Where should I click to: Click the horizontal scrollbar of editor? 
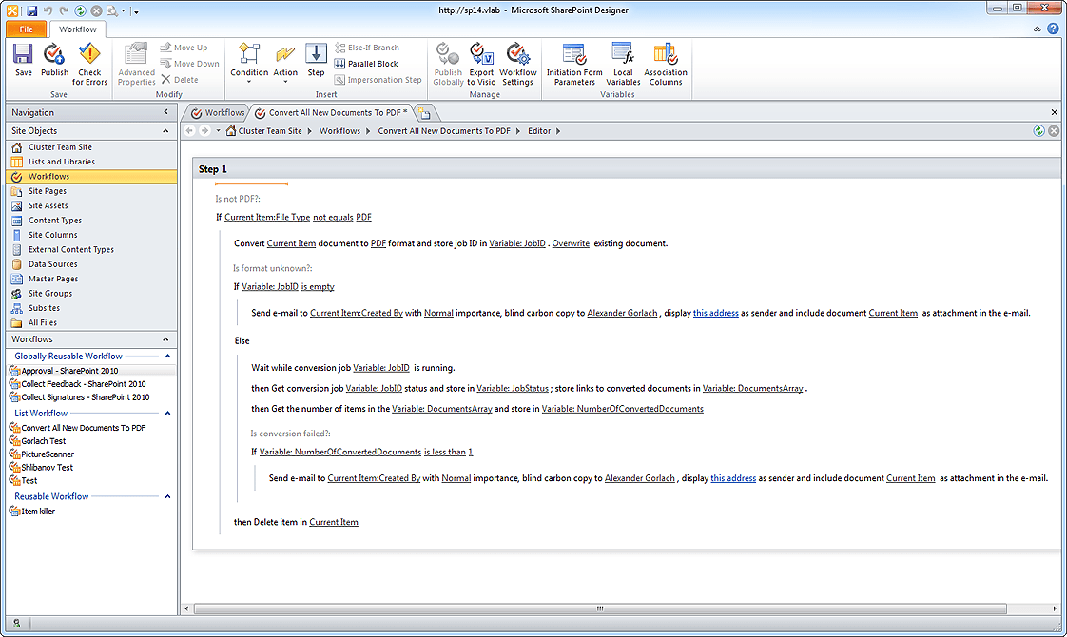click(599, 608)
